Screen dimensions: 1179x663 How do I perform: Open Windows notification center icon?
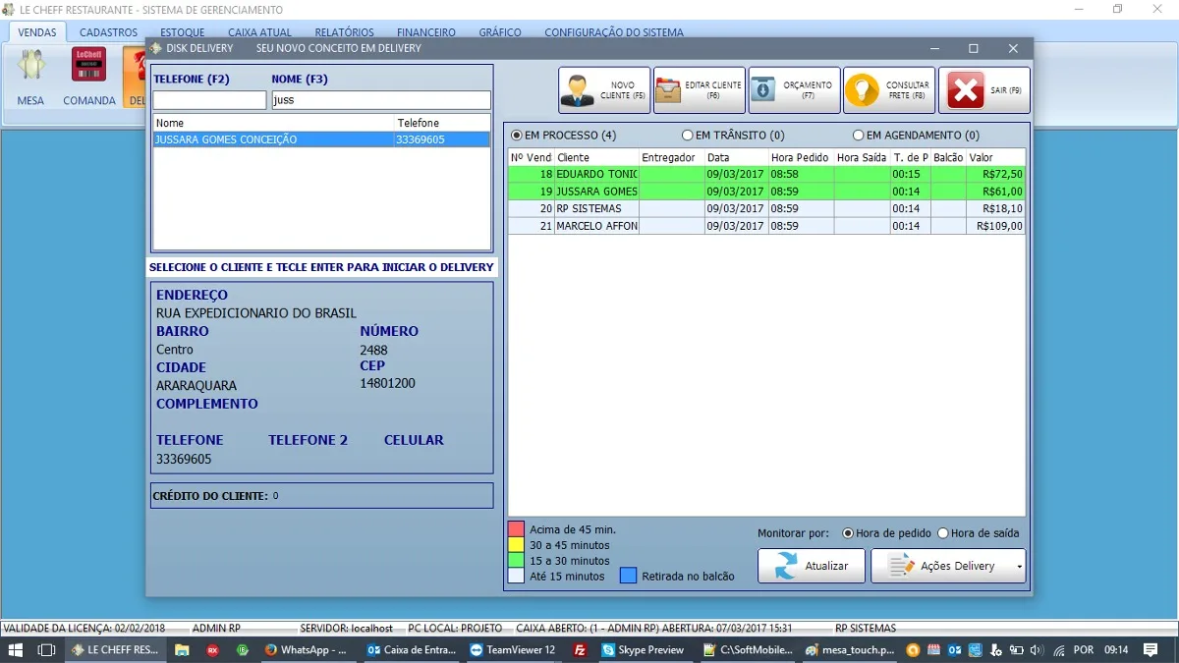1151,650
